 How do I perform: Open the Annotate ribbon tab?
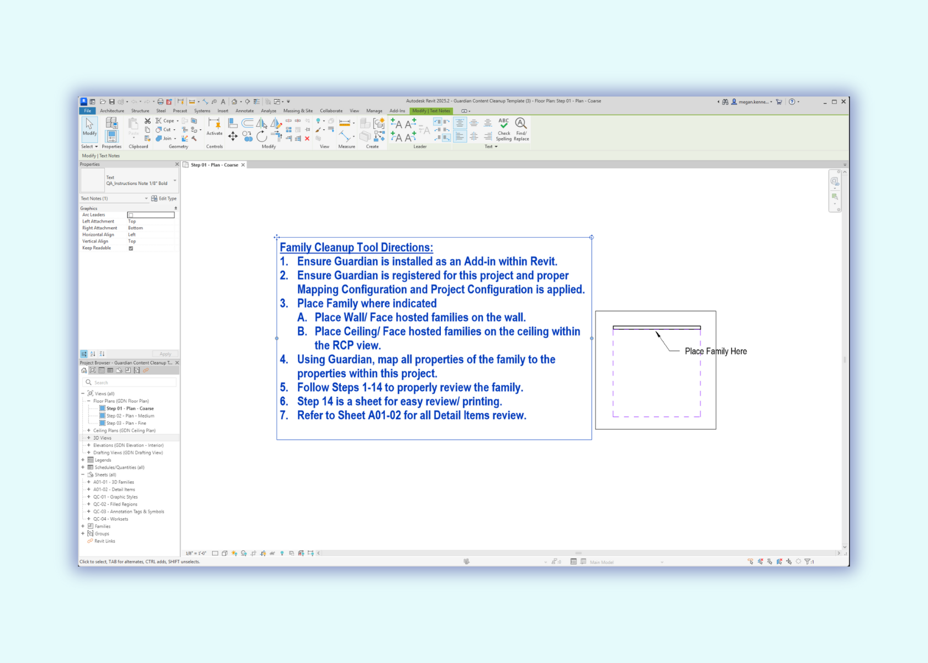pyautogui.click(x=245, y=110)
